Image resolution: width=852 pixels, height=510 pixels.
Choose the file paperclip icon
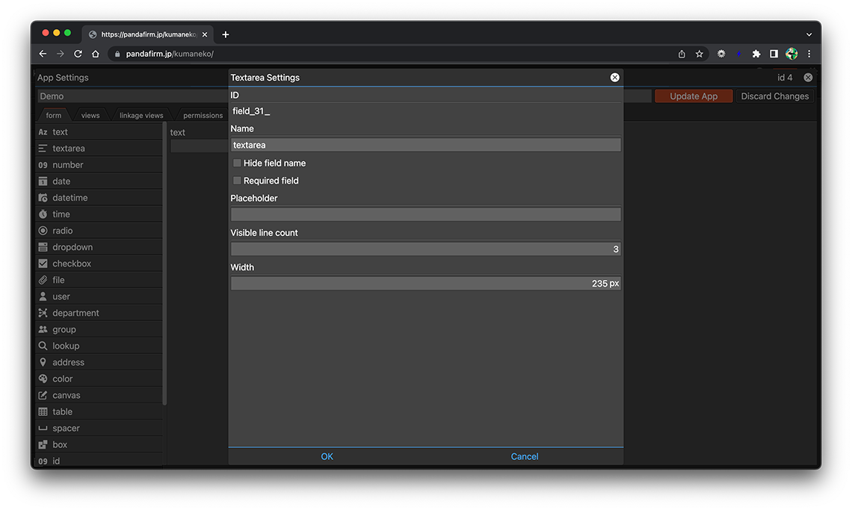click(x=43, y=280)
